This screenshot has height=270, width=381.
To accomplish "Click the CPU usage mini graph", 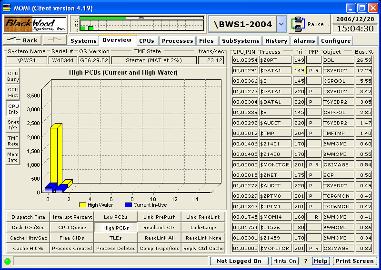I will pyautogui.click(x=137, y=24).
